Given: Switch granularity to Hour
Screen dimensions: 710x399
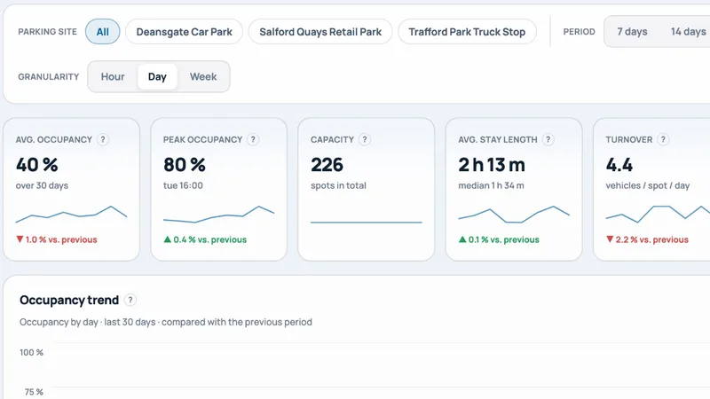Looking at the screenshot, I should click(113, 77).
